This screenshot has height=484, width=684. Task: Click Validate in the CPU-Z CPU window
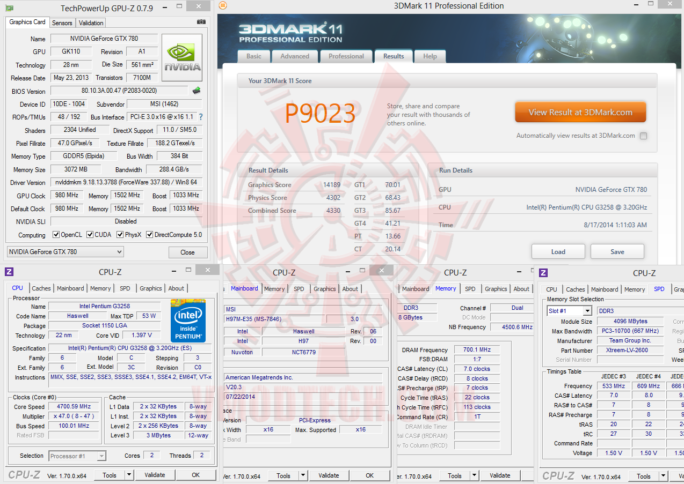pyautogui.click(x=155, y=475)
